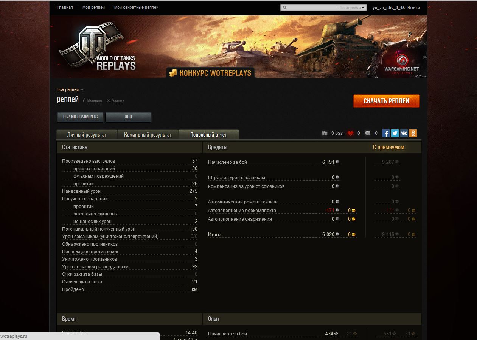Image resolution: width=477 pixels, height=340 pixels.
Task: Click the pencil edit icon near Изменить
Action: tap(84, 100)
